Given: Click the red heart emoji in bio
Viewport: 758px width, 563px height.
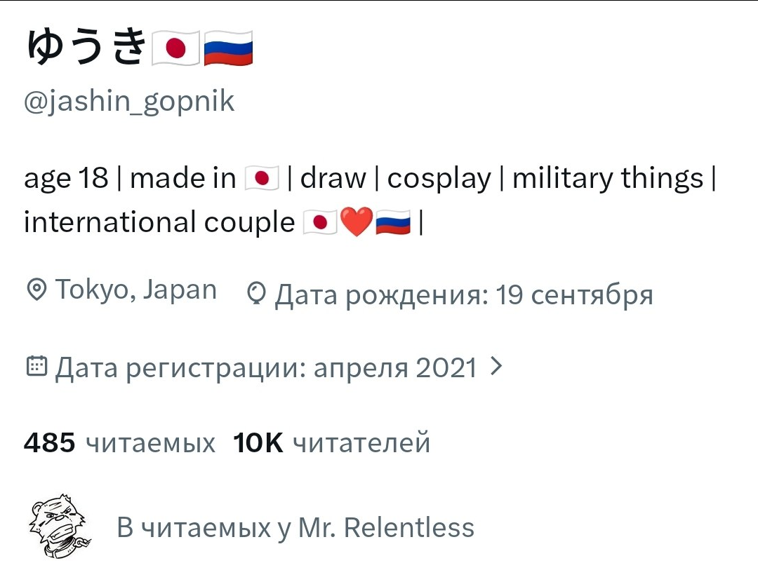Looking at the screenshot, I should (357, 222).
